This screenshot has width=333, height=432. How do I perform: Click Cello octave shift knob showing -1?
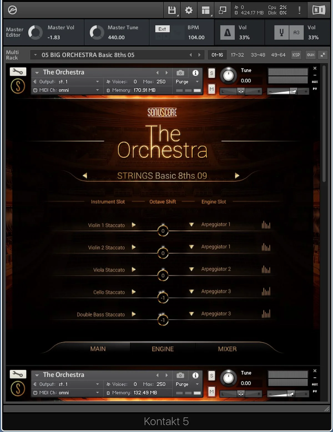click(163, 298)
